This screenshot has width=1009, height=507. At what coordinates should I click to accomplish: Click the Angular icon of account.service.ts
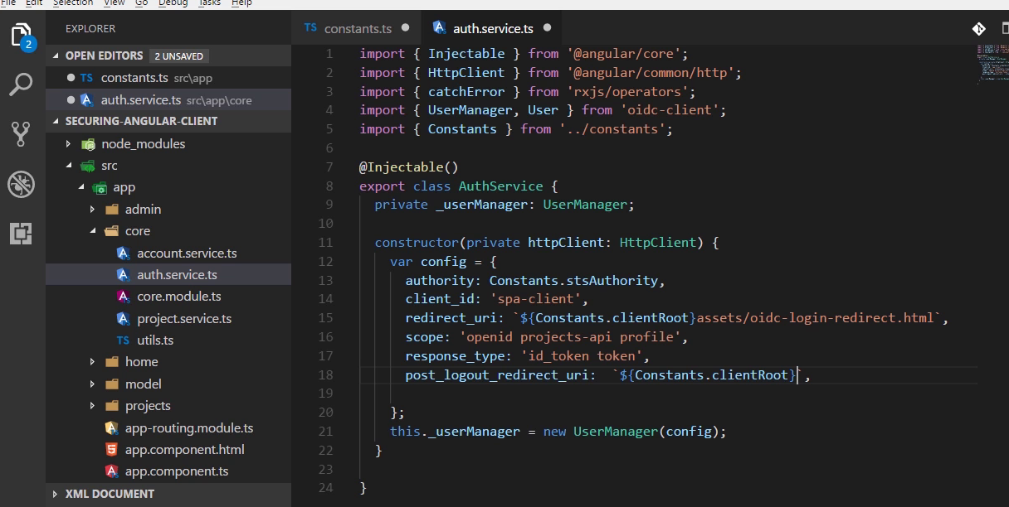pyautogui.click(x=124, y=253)
